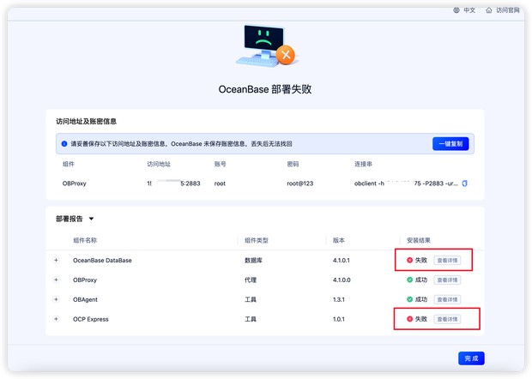The image size is (532, 379).
Task: Click OCP Express component name
Action: pyautogui.click(x=91, y=319)
